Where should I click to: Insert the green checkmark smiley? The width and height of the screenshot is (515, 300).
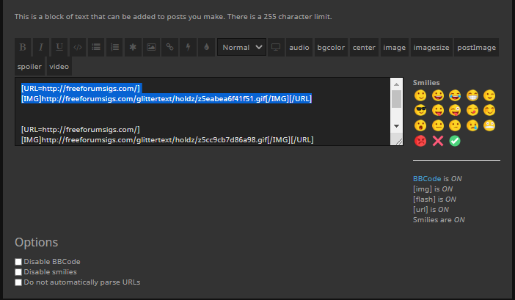[x=455, y=141]
